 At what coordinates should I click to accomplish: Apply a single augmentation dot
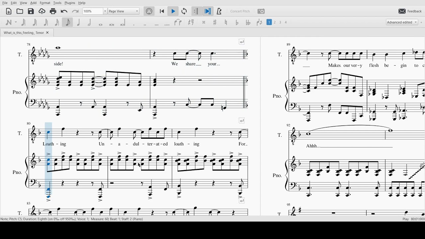[134, 24]
